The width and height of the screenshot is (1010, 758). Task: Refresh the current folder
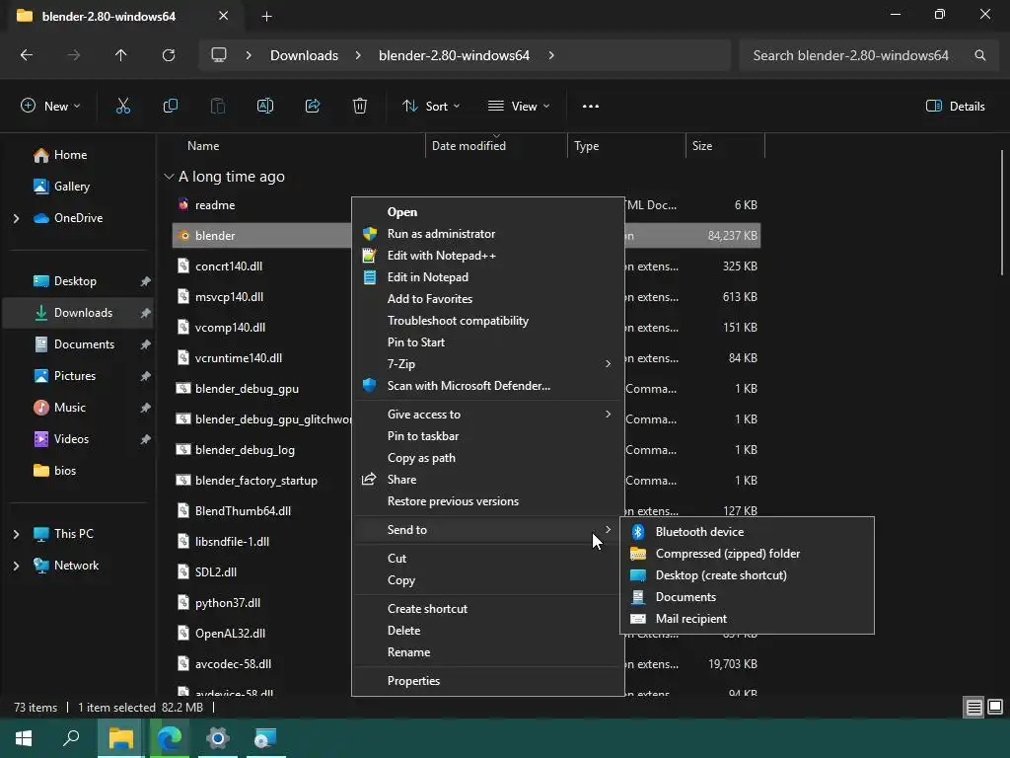click(x=169, y=55)
